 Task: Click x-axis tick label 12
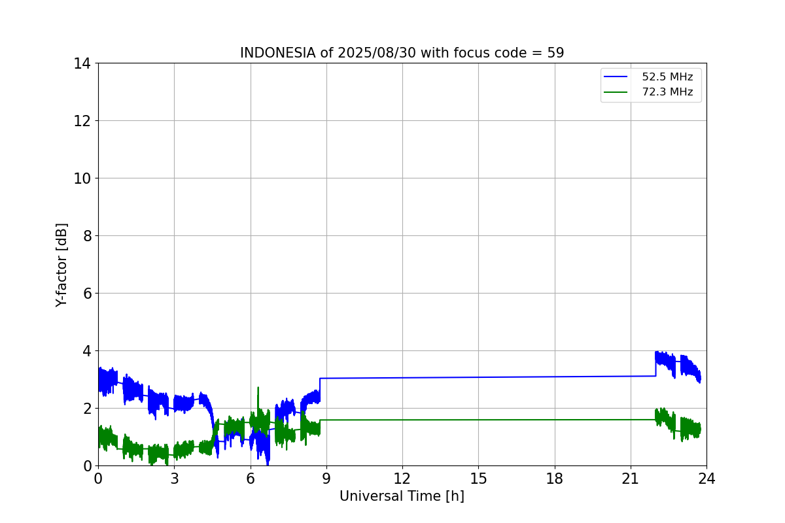(402, 479)
